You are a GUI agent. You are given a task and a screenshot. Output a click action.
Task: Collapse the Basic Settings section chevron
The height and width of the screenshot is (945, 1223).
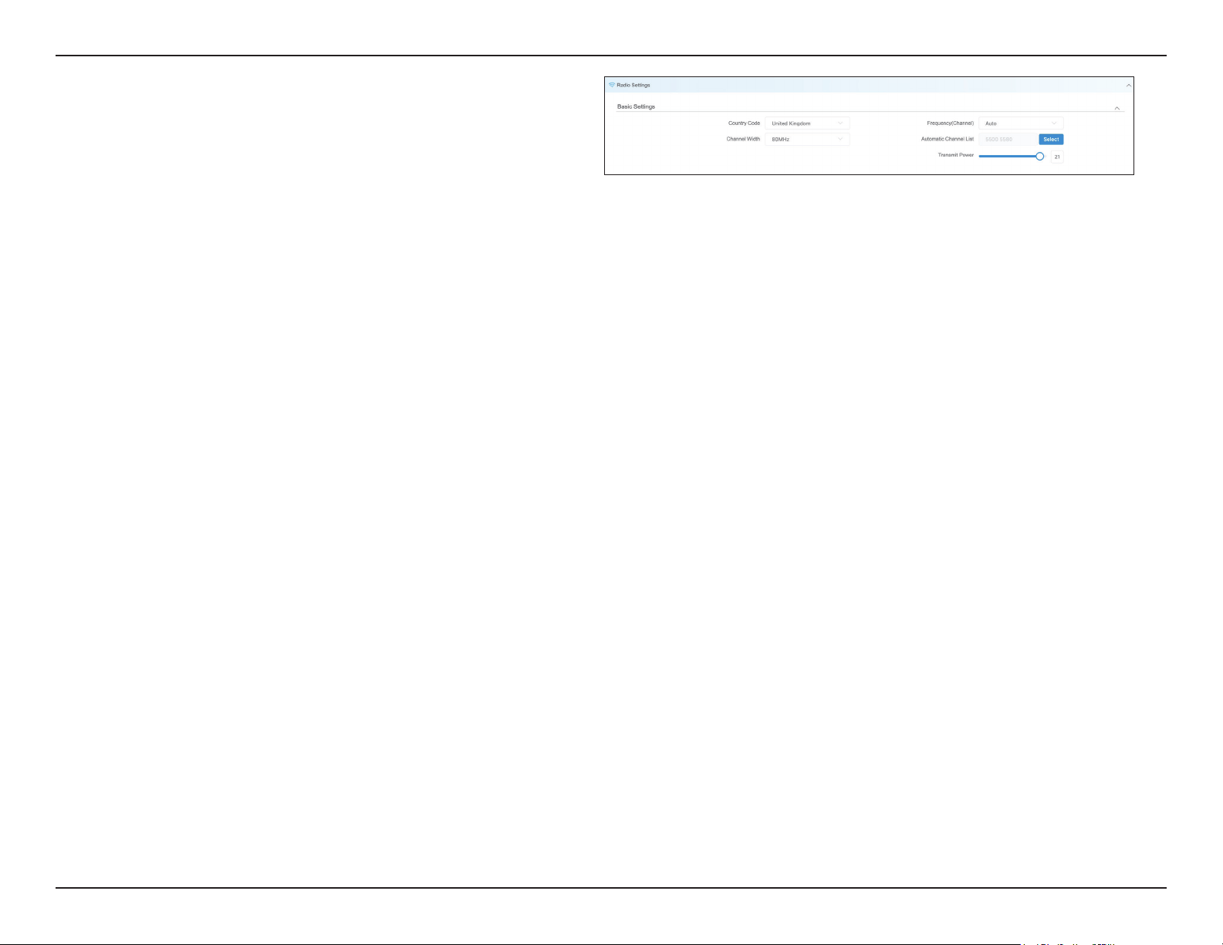pyautogui.click(x=1117, y=108)
